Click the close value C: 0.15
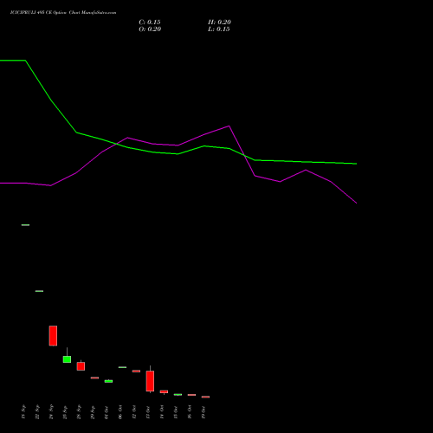The image size is (433, 433). point(150,23)
